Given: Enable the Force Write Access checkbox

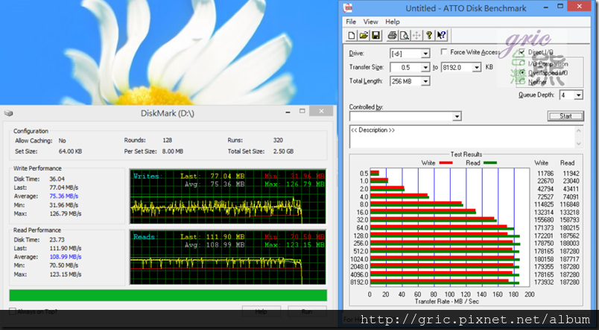Looking at the screenshot, I should (444, 51).
